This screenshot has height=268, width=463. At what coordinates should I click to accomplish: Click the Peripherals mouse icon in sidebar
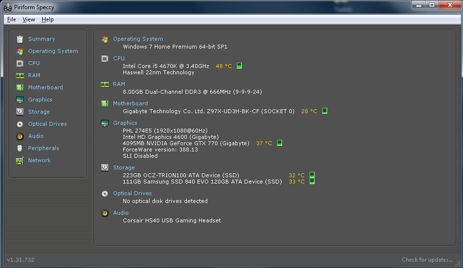coord(20,149)
